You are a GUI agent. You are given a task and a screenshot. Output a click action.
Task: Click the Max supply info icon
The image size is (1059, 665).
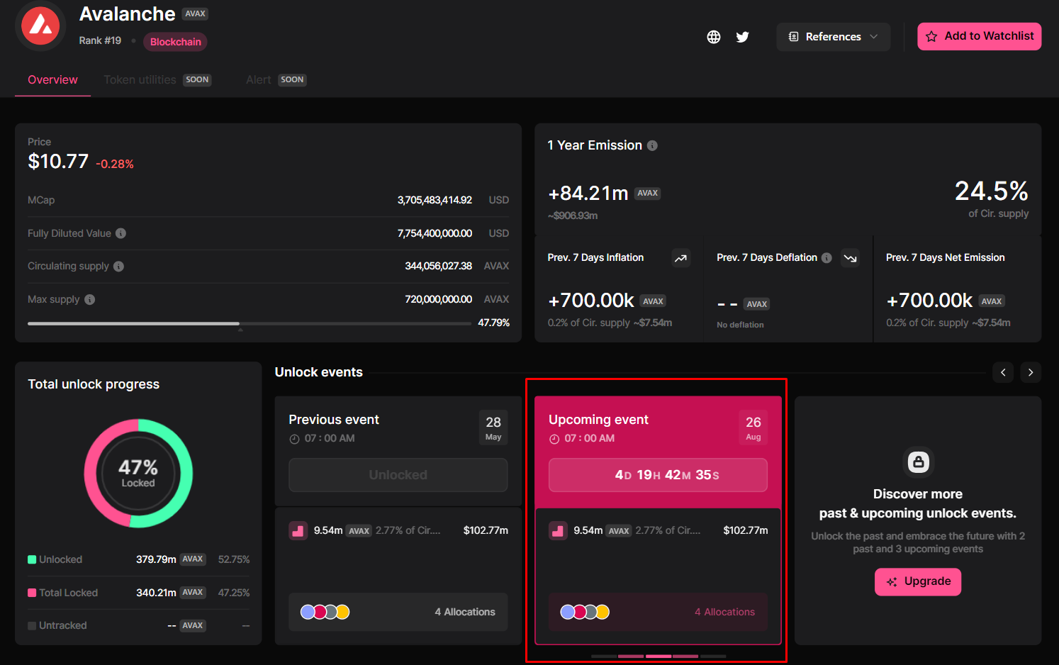[90, 299]
